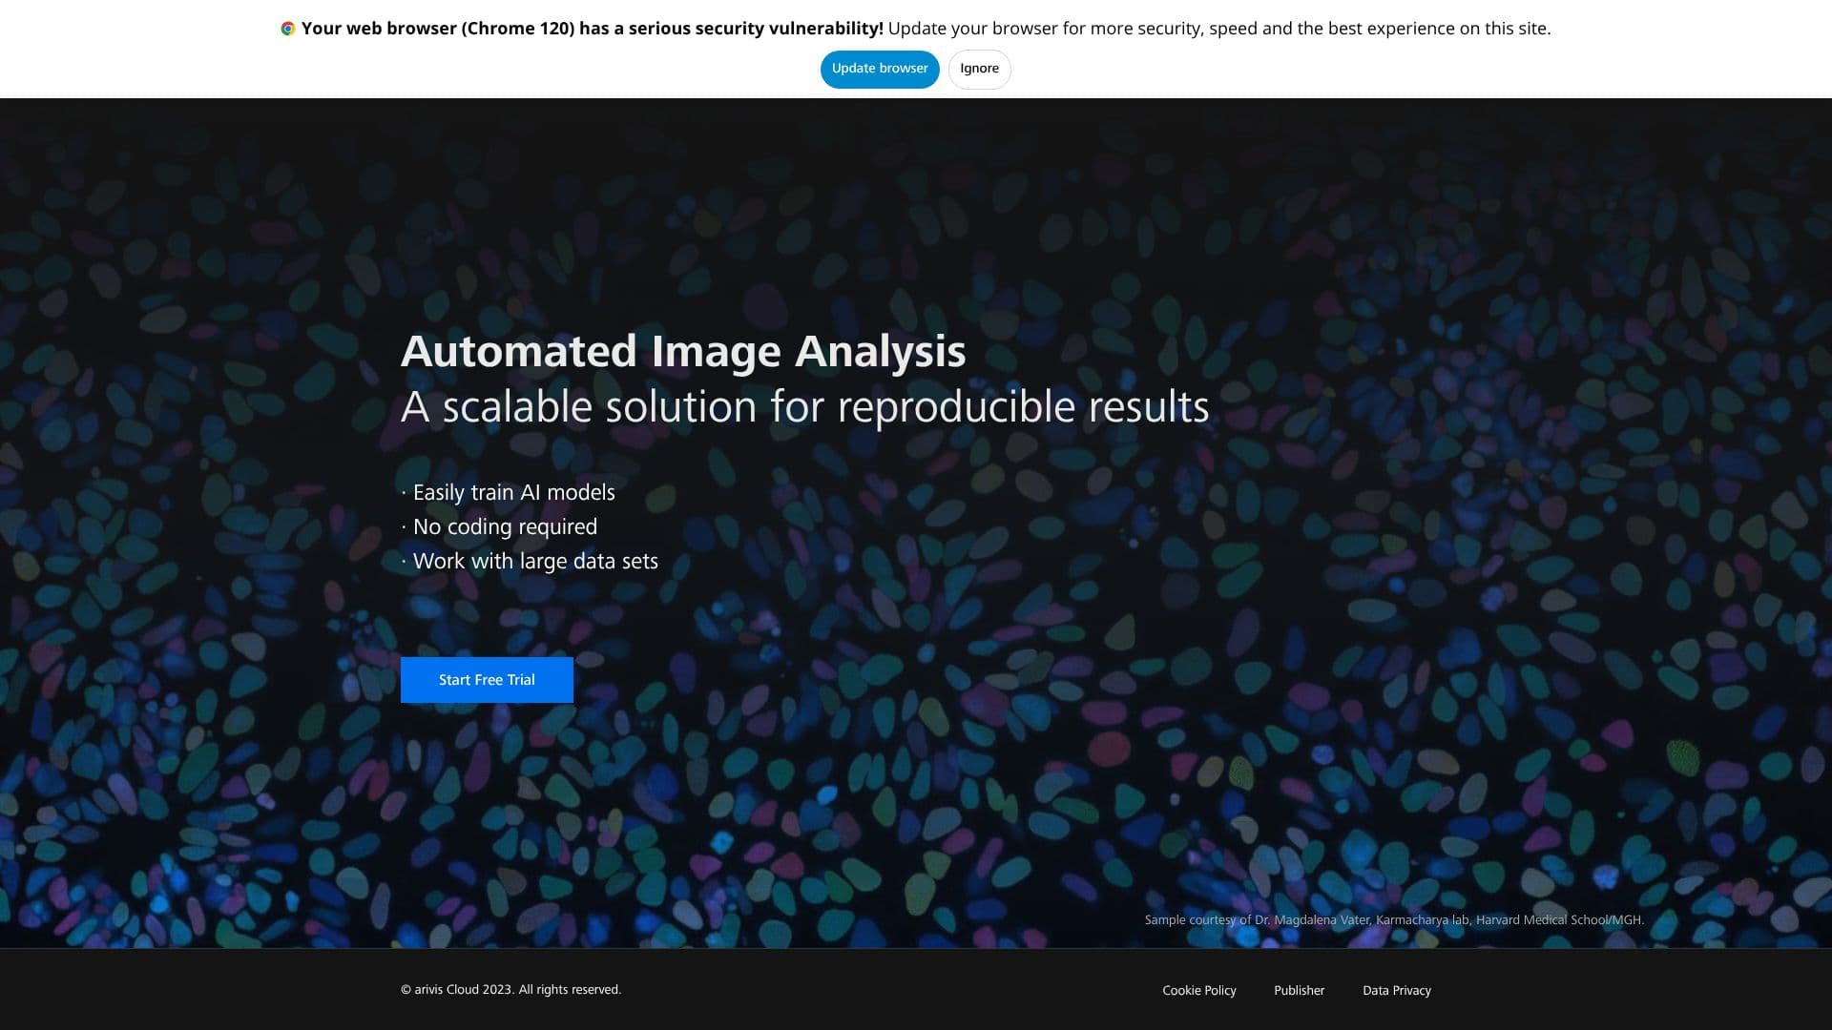Viewport: 1832px width, 1030px height.
Task: Start the free trial
Action: [x=487, y=680]
